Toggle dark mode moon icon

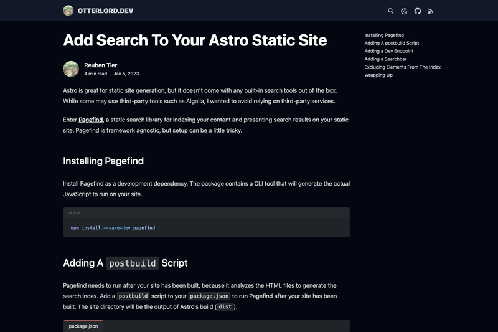404,11
